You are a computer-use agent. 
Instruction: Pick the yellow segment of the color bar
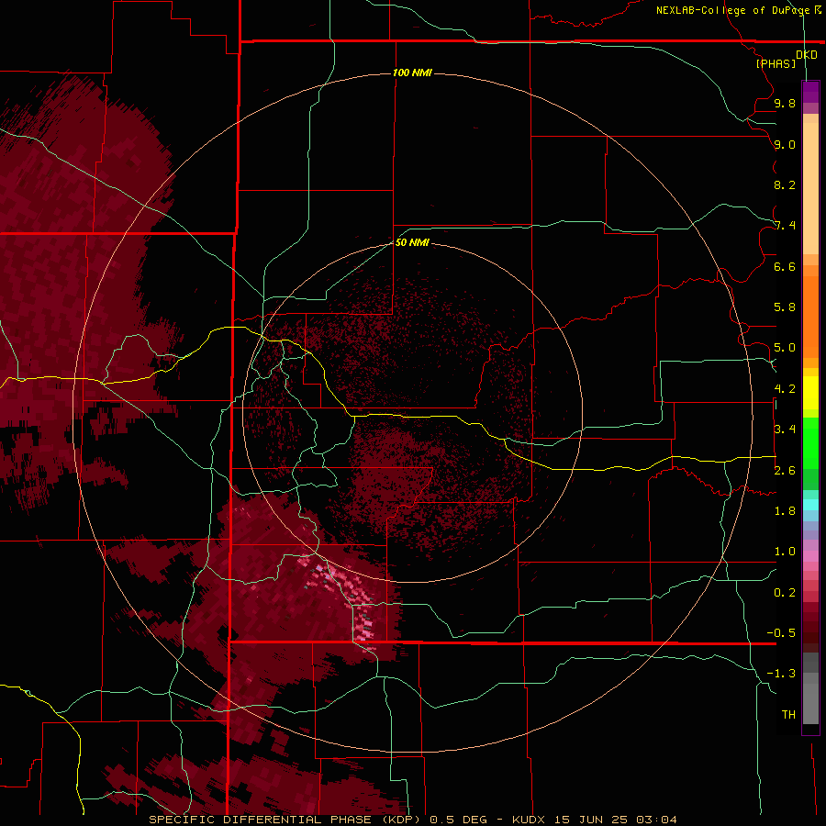(x=810, y=393)
